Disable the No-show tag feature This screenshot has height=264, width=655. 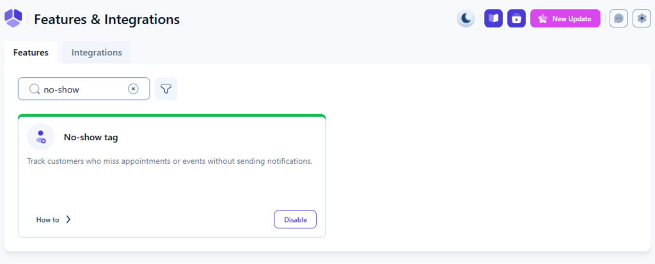(x=295, y=219)
